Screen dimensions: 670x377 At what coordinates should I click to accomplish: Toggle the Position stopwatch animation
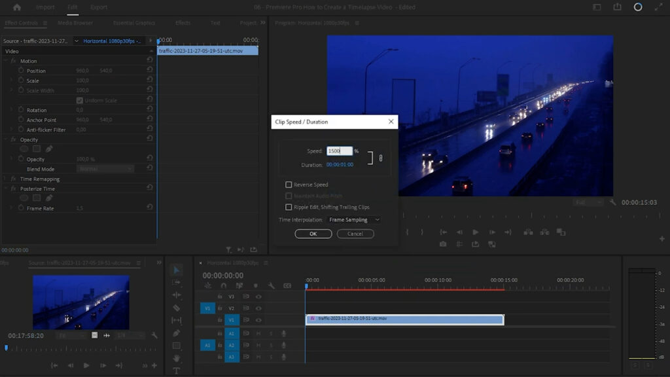click(21, 70)
